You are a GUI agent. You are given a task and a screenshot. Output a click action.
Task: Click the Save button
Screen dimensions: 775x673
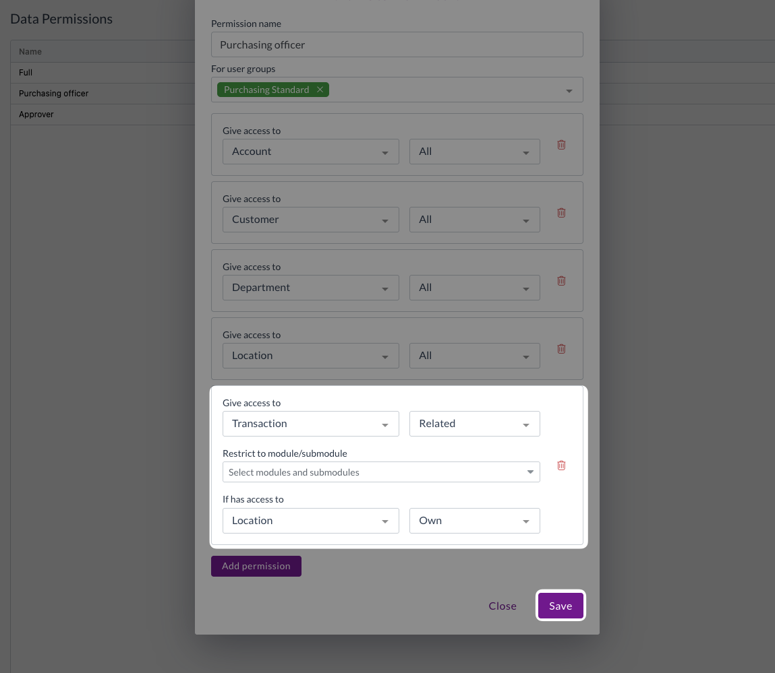tap(560, 606)
